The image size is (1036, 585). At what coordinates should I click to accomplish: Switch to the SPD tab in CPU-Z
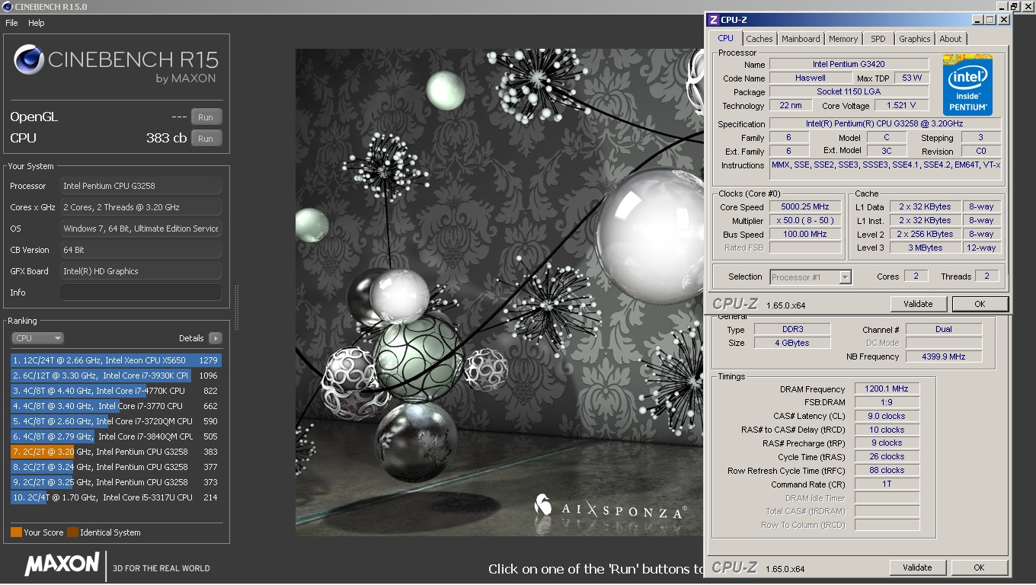(x=878, y=39)
